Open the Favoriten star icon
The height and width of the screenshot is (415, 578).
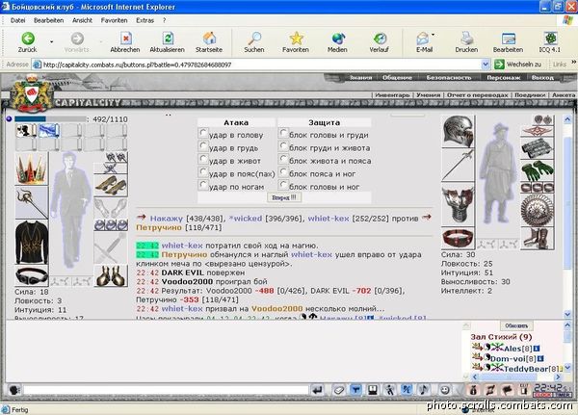296,38
